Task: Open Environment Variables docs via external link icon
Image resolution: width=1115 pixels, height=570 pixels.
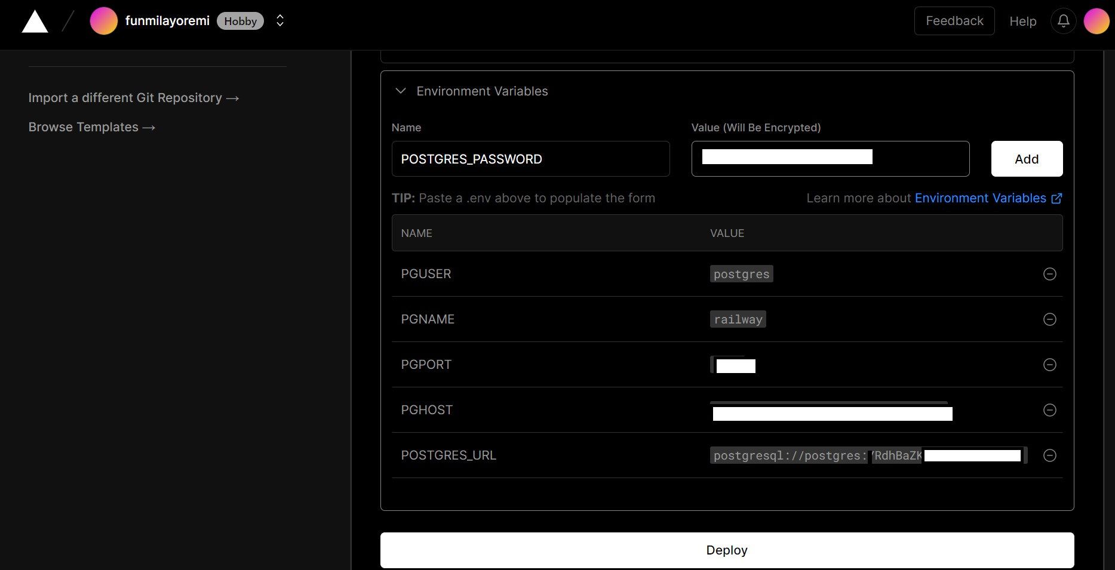Action: (x=1056, y=198)
